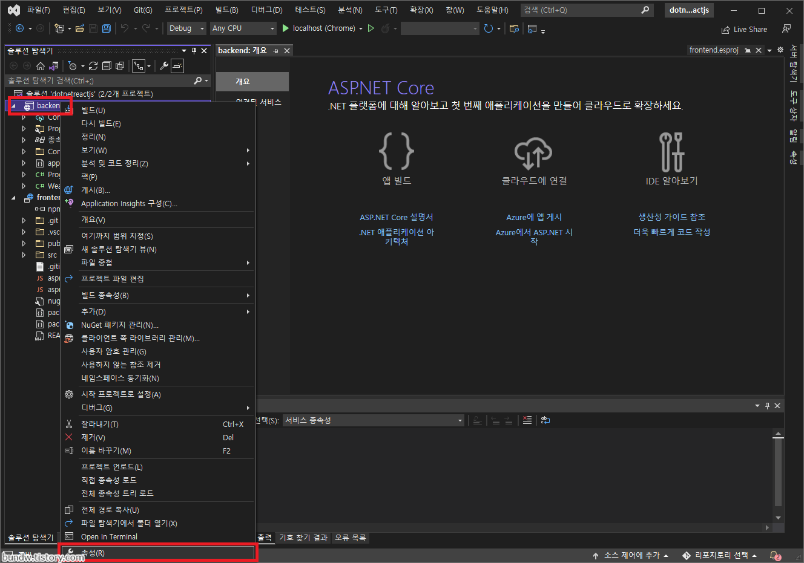This screenshot has height=563, width=804.
Task: Click the hot reload flame icon
Action: [385, 28]
